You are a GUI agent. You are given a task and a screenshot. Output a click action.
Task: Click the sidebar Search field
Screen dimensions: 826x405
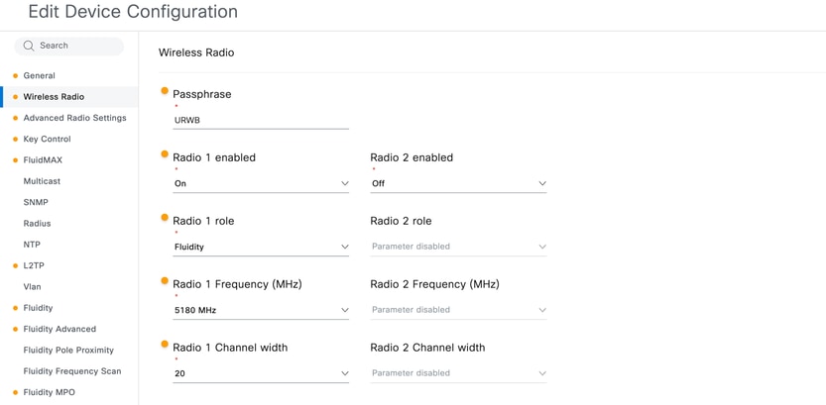tap(69, 46)
